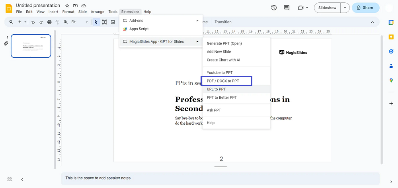Undo the last action
The image size is (398, 188).
click(x=33, y=22)
